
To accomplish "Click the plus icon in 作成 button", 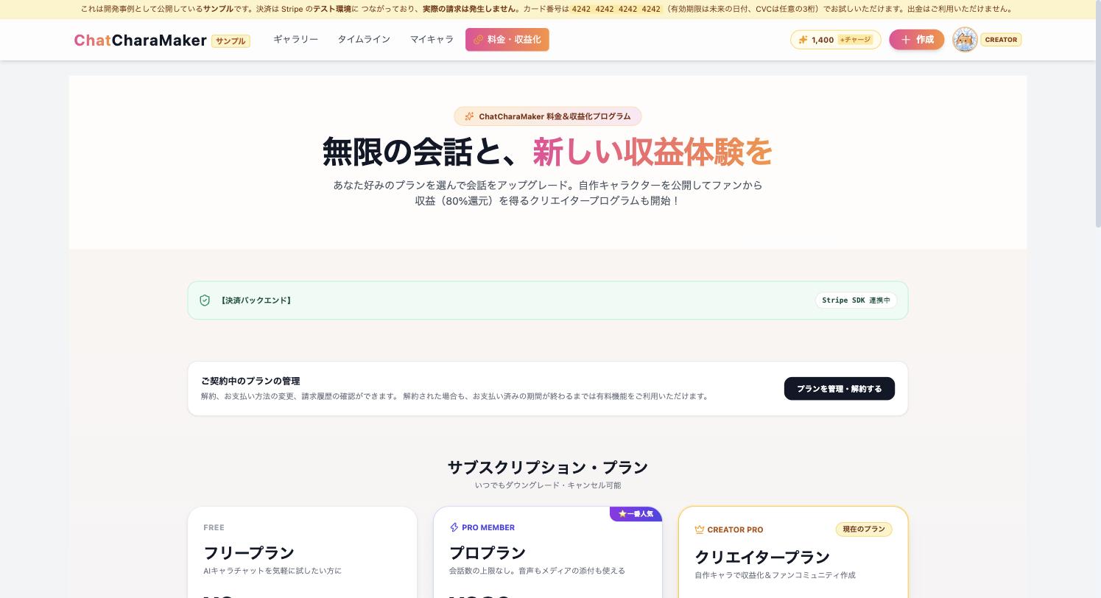I will click(x=906, y=40).
